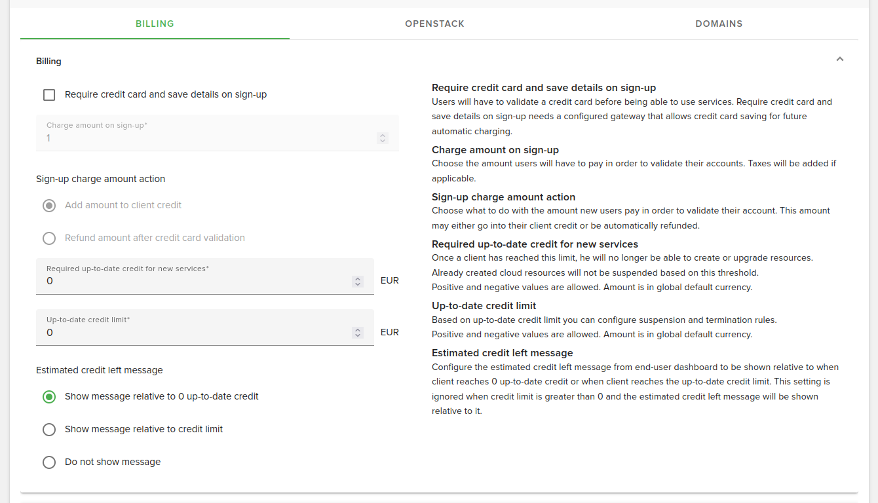
Task: Keep Show message relative to 0 up-to-date credit selected
Action: click(x=49, y=396)
